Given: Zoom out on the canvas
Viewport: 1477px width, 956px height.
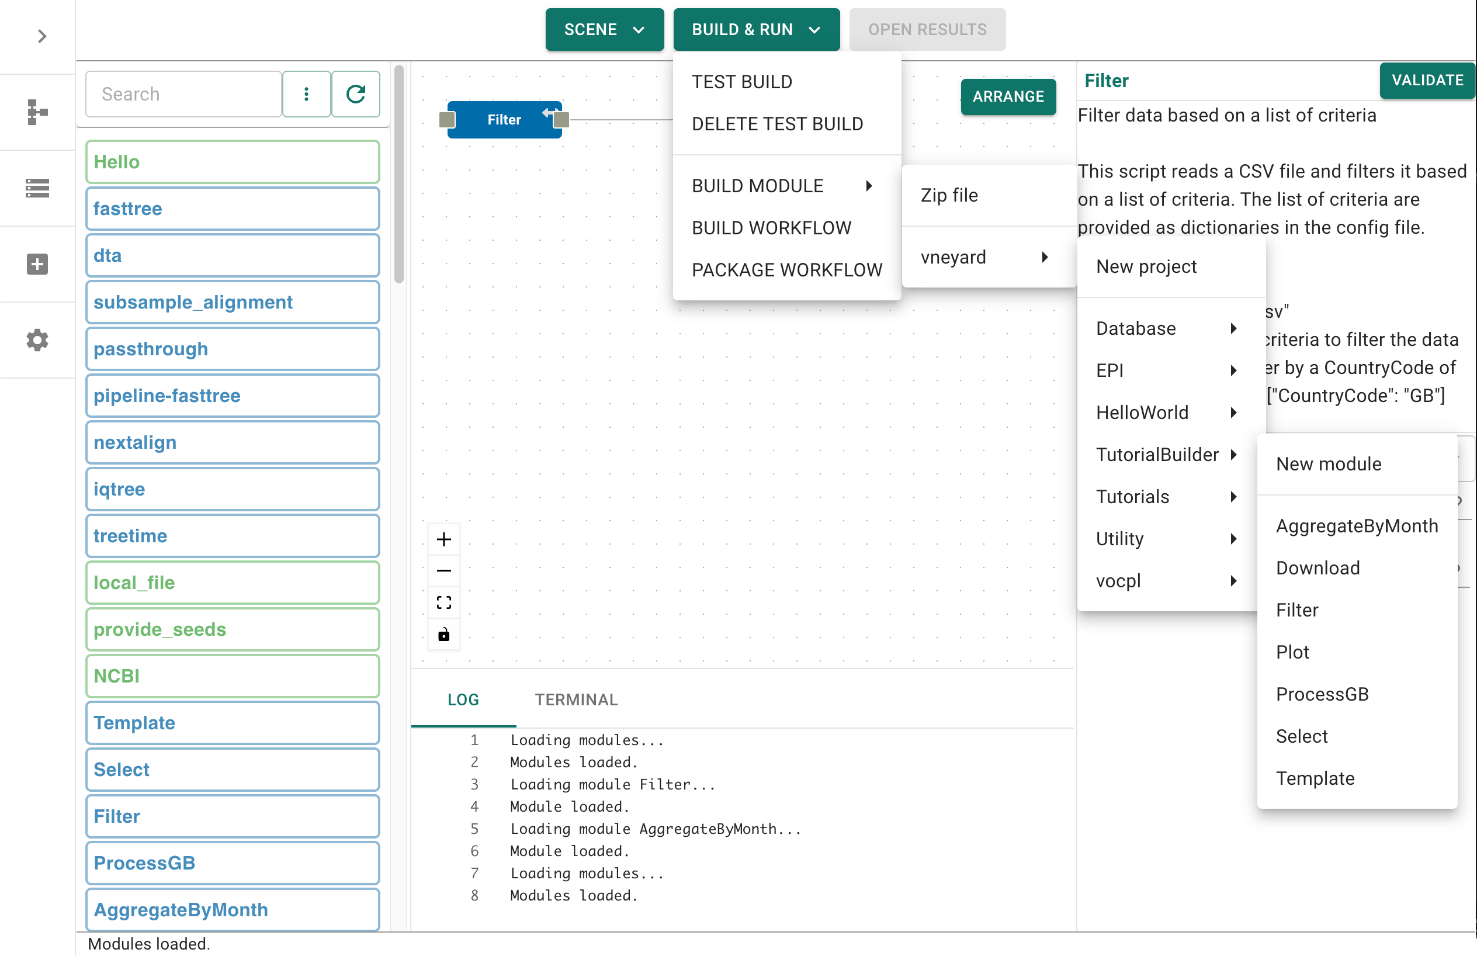Looking at the screenshot, I should click(443, 570).
